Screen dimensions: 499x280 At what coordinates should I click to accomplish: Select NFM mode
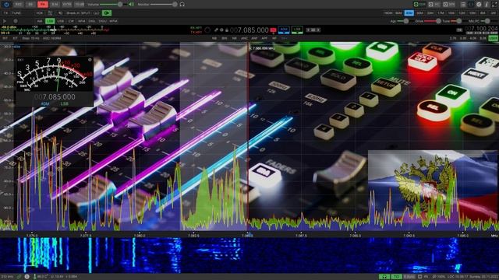pyautogui.click(x=81, y=21)
